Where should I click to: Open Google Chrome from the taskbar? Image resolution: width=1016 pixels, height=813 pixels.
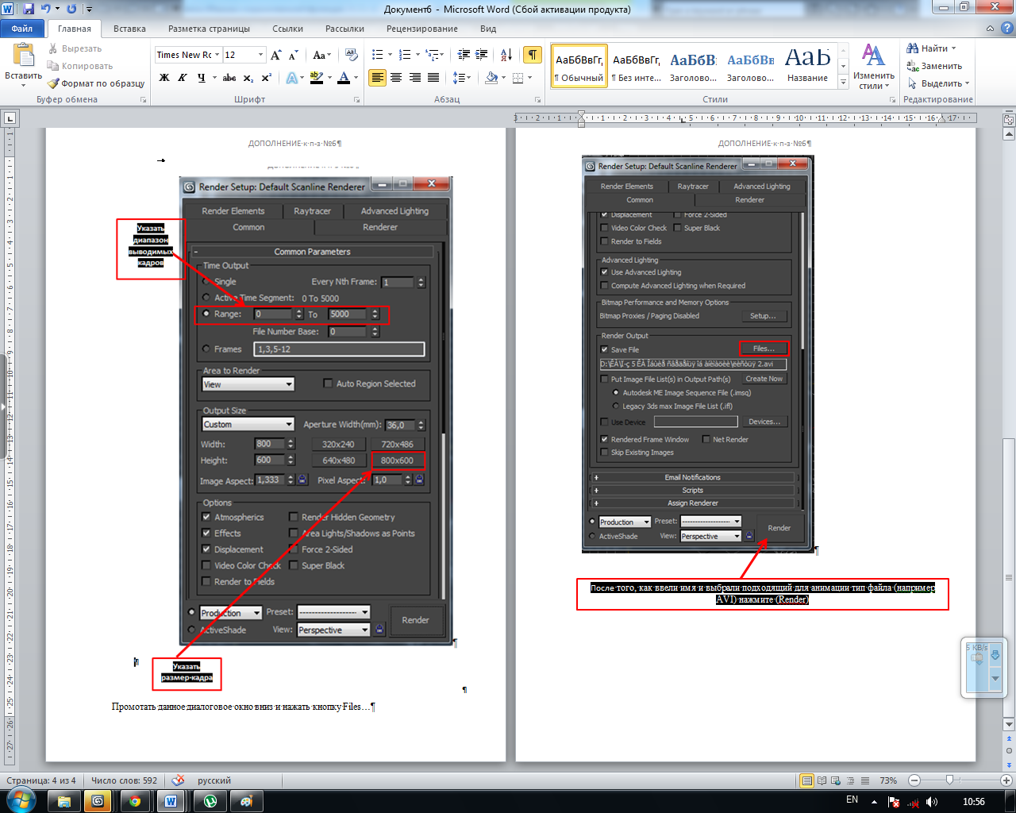tap(135, 801)
